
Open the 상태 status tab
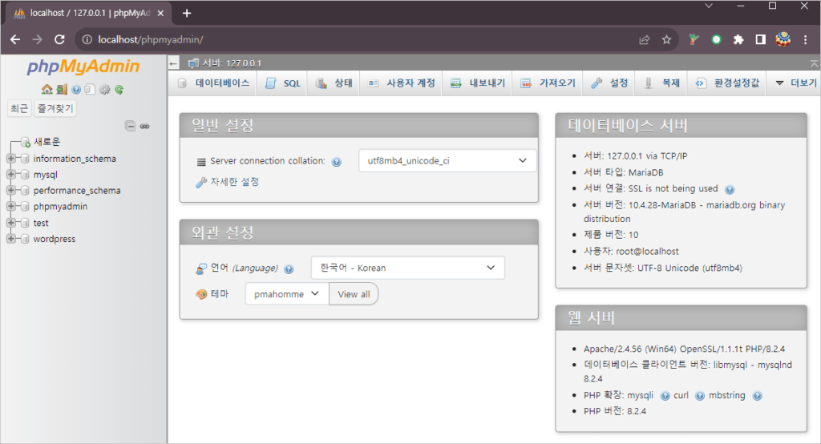click(x=334, y=83)
